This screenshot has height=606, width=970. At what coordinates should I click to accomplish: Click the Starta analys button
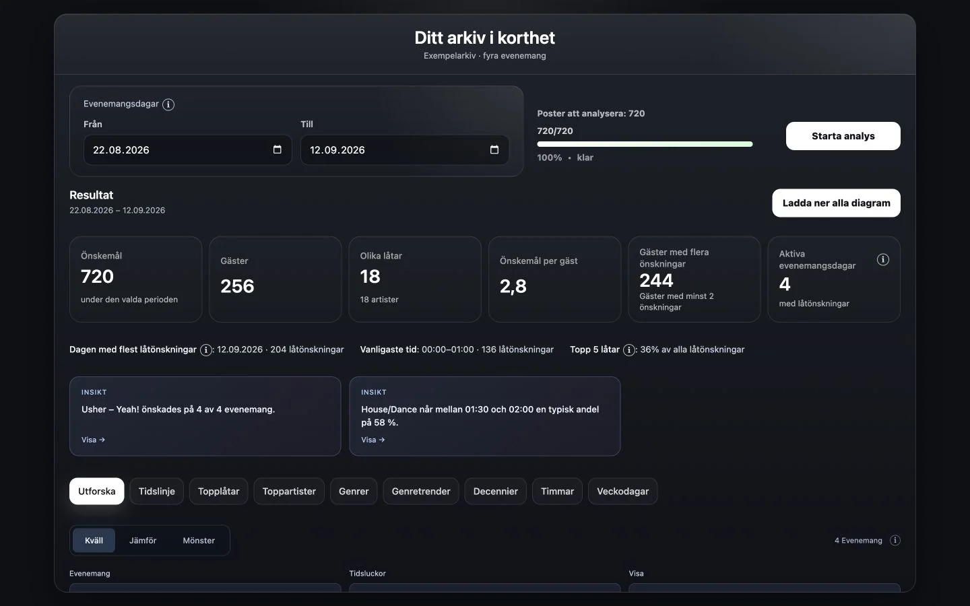tap(843, 136)
